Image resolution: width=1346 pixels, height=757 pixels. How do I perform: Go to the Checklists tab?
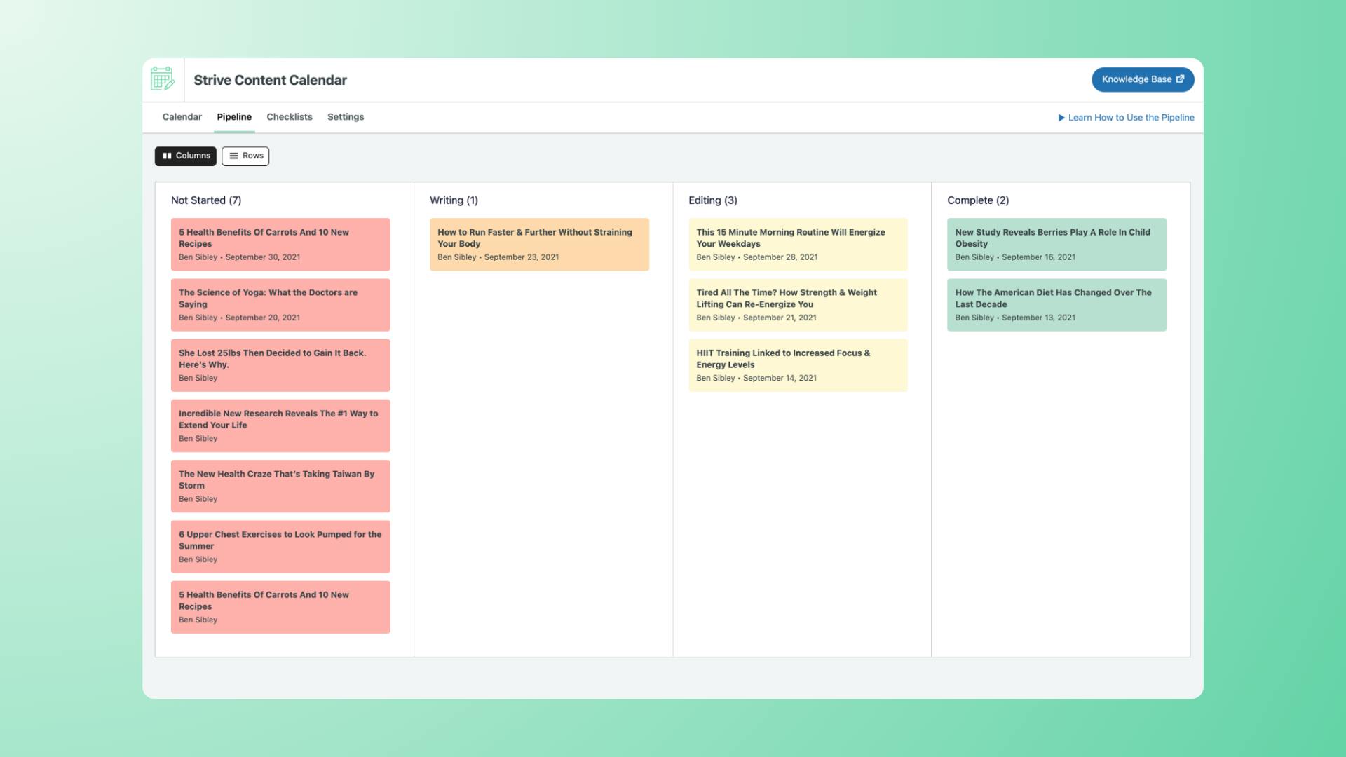point(290,117)
